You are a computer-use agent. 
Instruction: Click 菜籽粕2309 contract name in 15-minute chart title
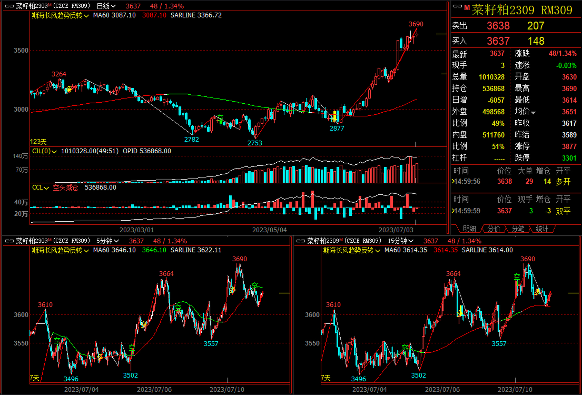(323, 241)
